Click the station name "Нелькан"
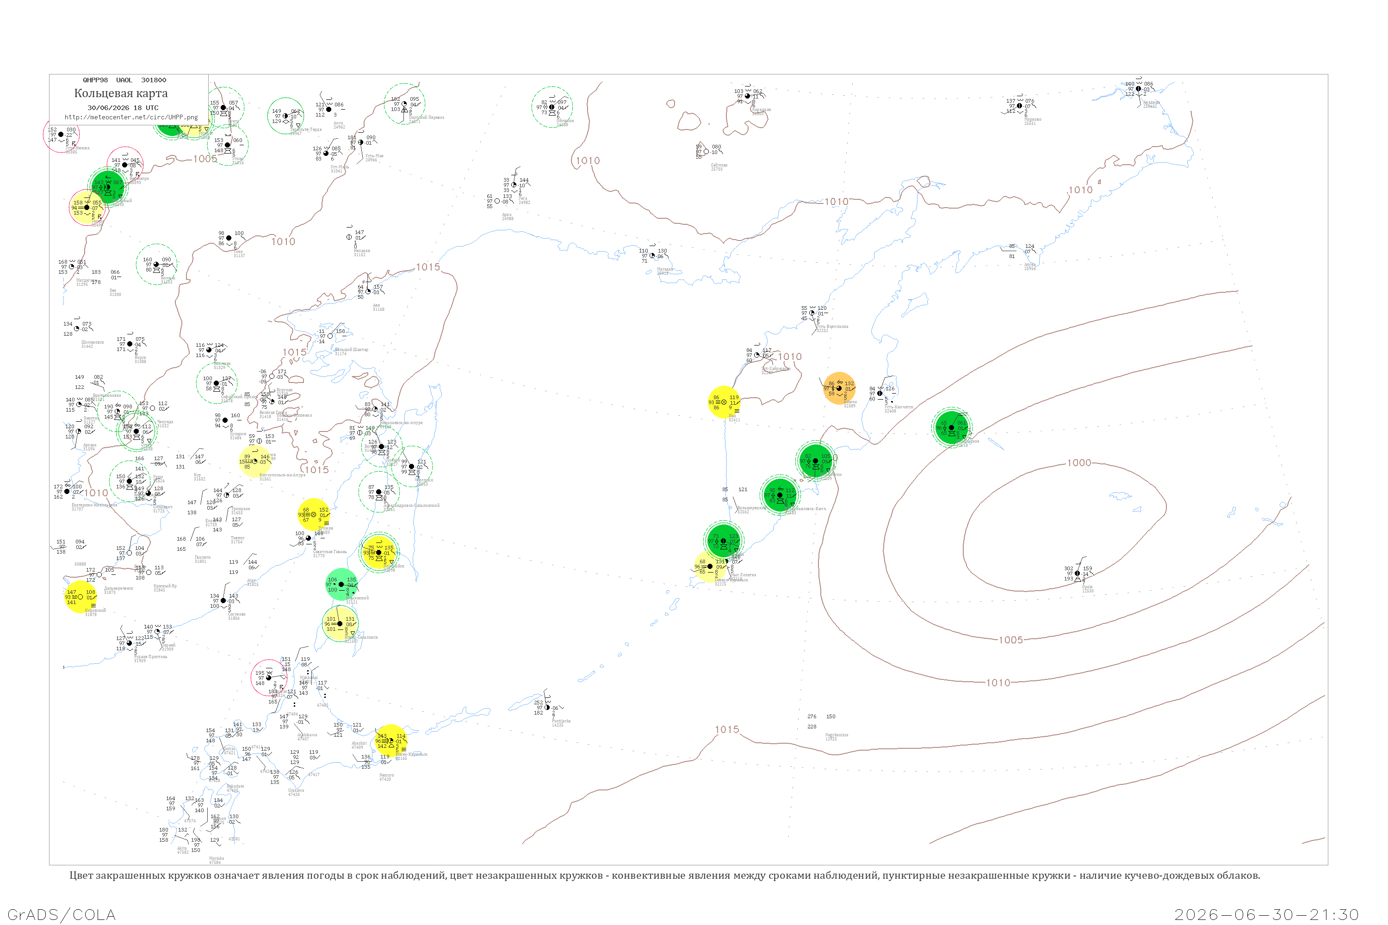 point(362,251)
